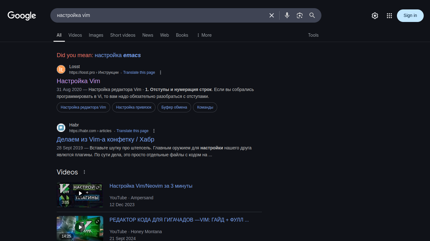
Task: Click chip Команды
Action: point(205,107)
